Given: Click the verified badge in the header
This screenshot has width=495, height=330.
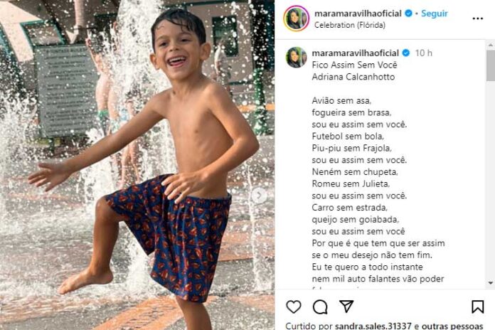Looking at the screenshot, I should click(x=408, y=14).
